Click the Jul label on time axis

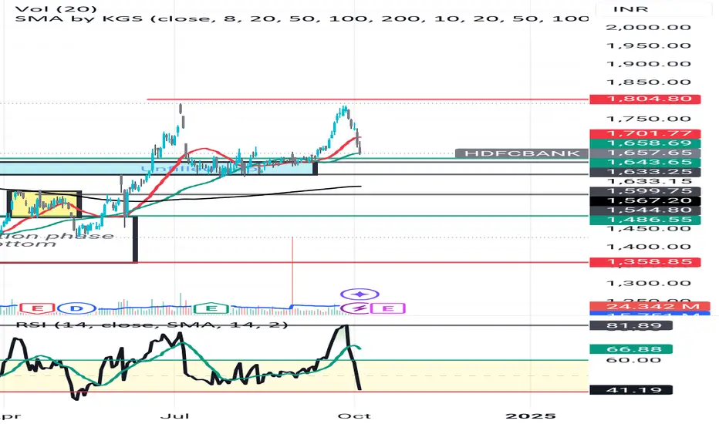click(x=174, y=416)
